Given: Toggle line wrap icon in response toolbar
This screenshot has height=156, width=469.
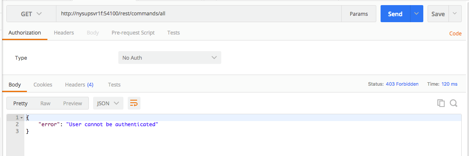Looking at the screenshot, I should (134, 103).
